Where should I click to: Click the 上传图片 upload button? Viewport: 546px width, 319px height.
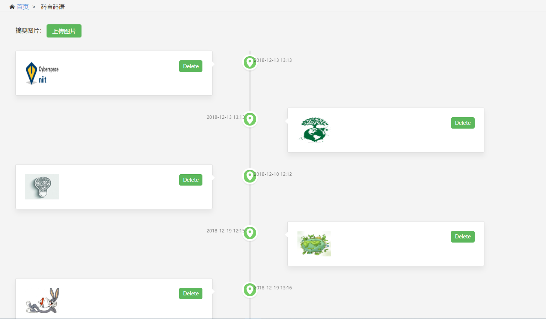coord(64,31)
